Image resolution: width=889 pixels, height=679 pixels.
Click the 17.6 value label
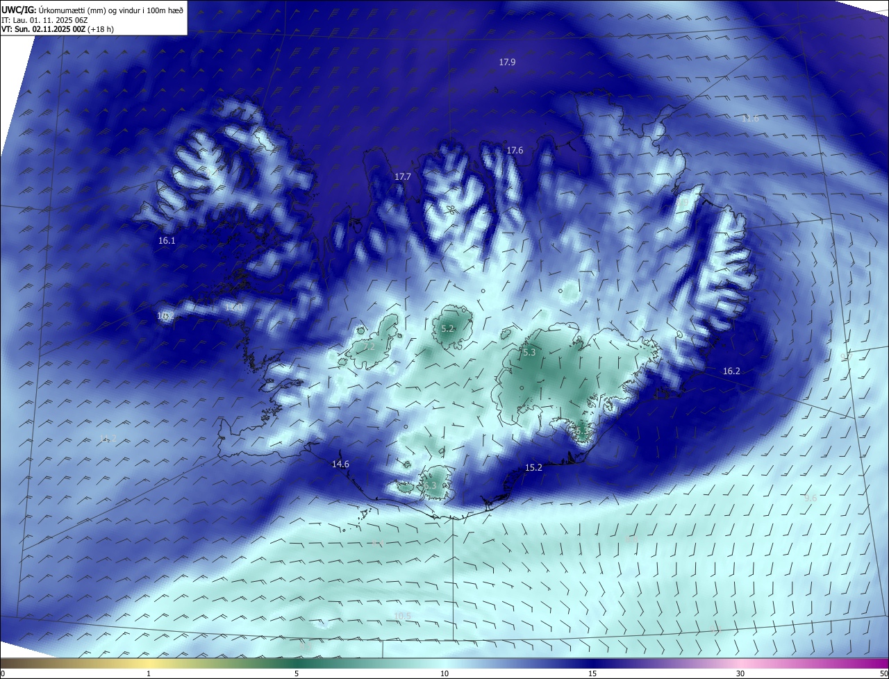[515, 151]
